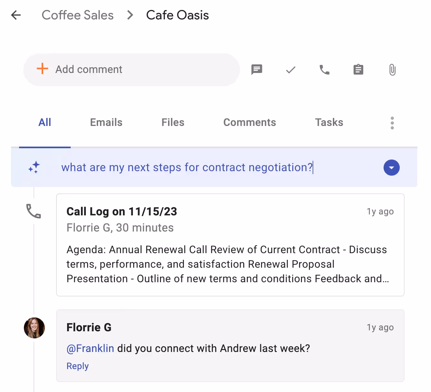The image size is (431, 392).
Task: Click the 'Florrie G, 30 minutes' subtitle
Action: (x=120, y=228)
